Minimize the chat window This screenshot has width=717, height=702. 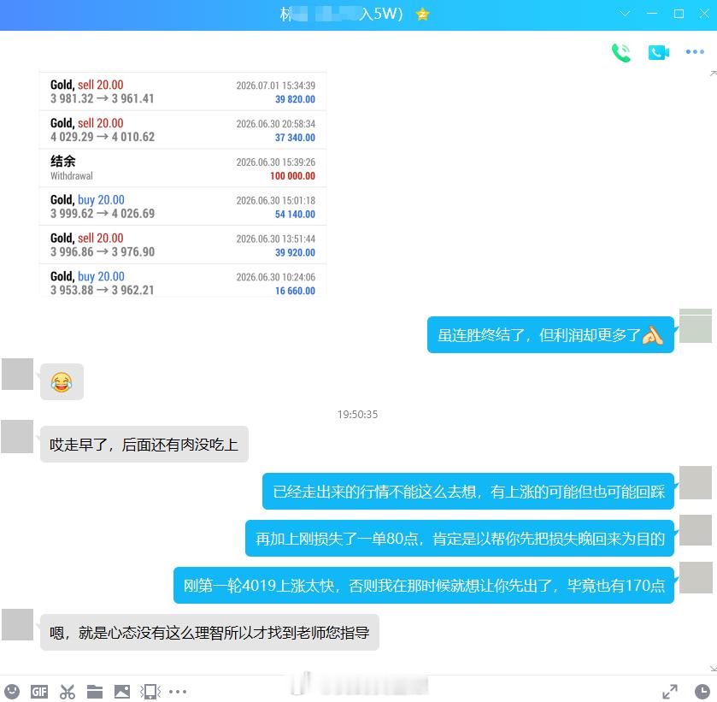pos(652,14)
